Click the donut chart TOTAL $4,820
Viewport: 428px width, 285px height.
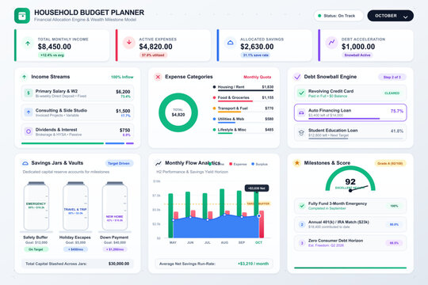178,112
